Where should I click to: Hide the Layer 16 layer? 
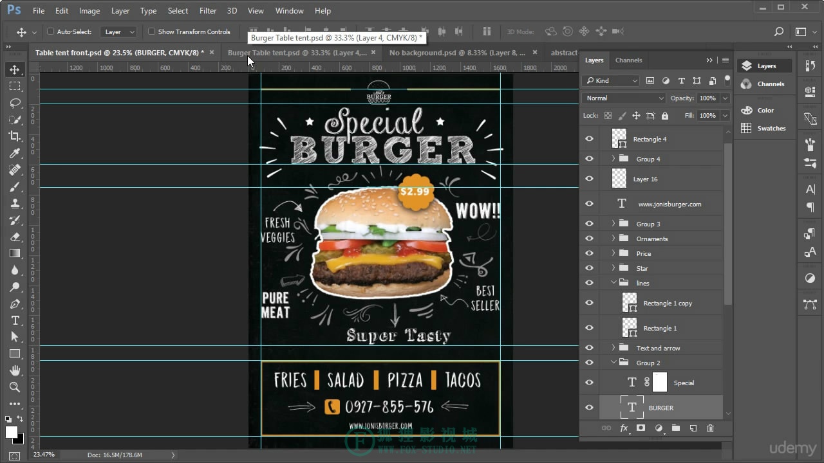[589, 179]
